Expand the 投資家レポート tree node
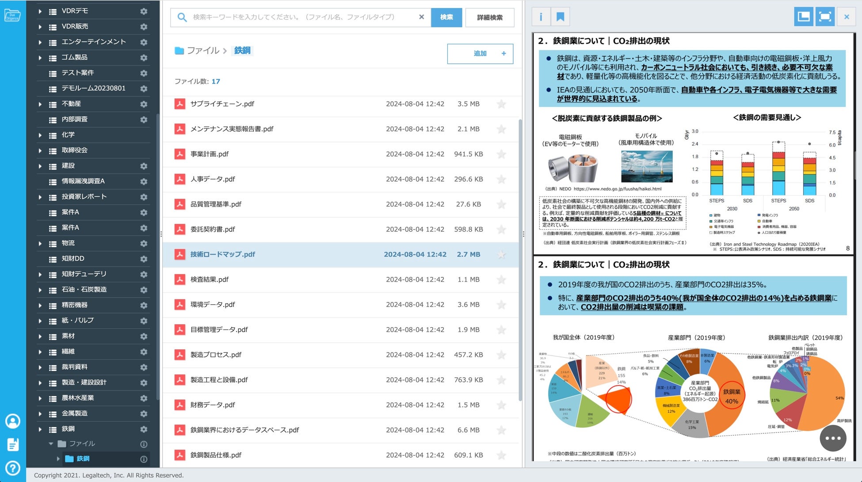Viewport: 862px width, 482px height. tap(40, 197)
